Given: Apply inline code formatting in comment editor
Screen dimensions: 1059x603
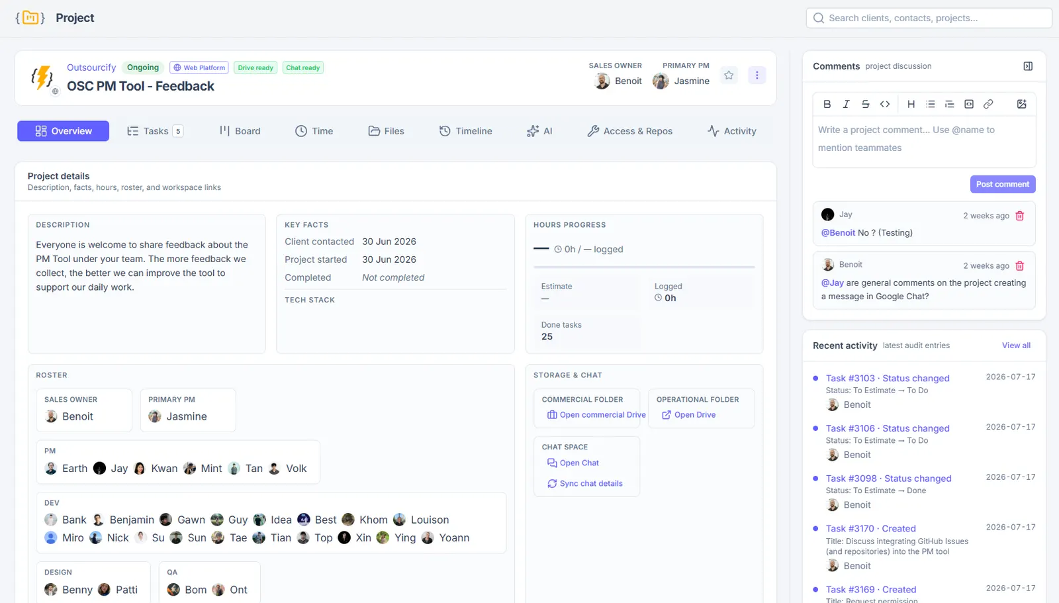Looking at the screenshot, I should point(885,104).
